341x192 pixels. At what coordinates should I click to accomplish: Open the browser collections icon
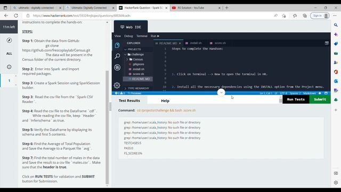pos(305,15)
